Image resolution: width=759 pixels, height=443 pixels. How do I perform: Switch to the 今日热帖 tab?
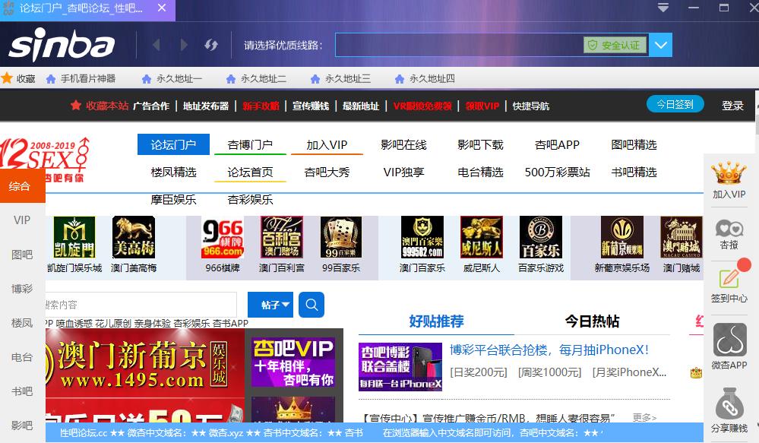(592, 321)
